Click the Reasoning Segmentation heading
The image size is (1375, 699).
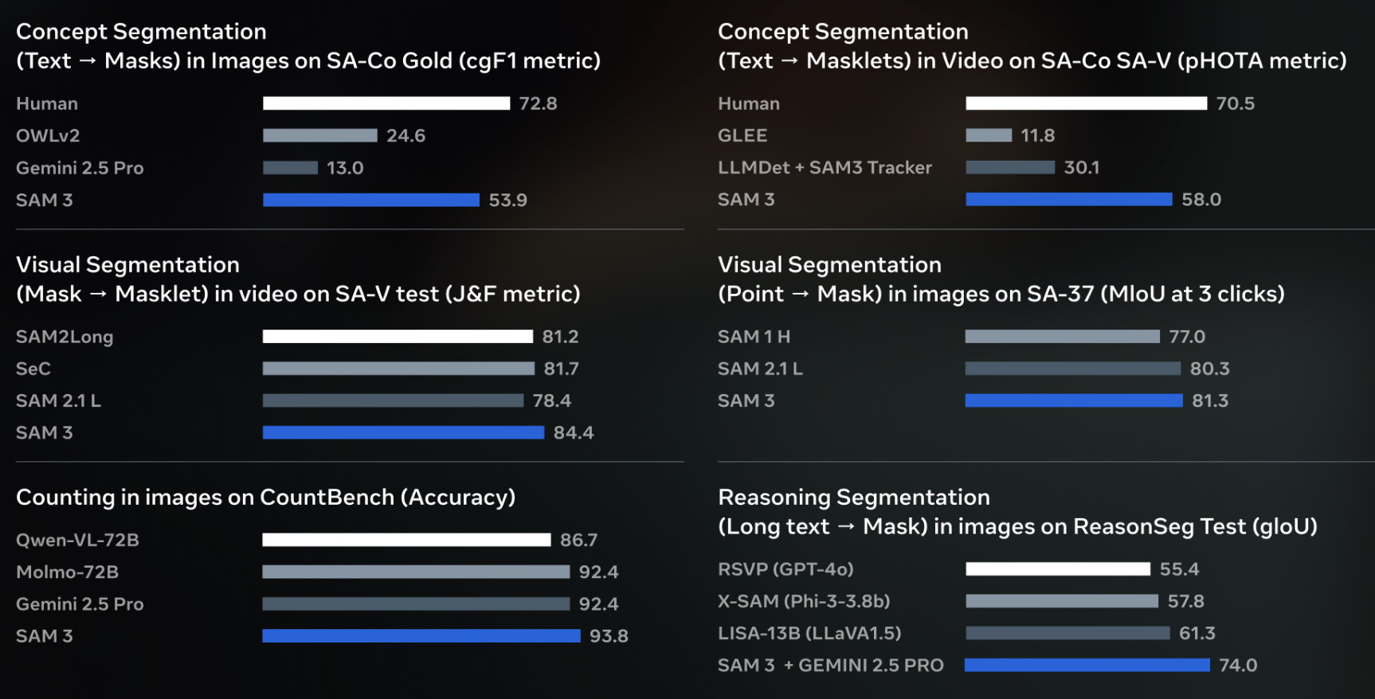(854, 498)
